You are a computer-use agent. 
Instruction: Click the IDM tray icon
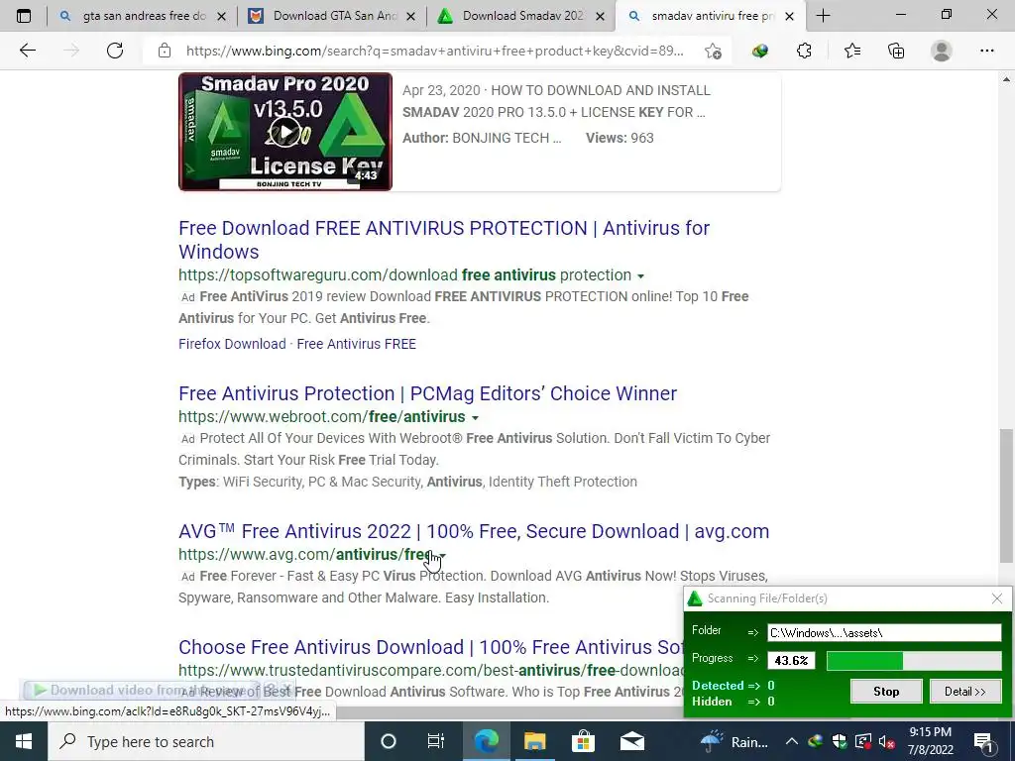click(x=815, y=741)
